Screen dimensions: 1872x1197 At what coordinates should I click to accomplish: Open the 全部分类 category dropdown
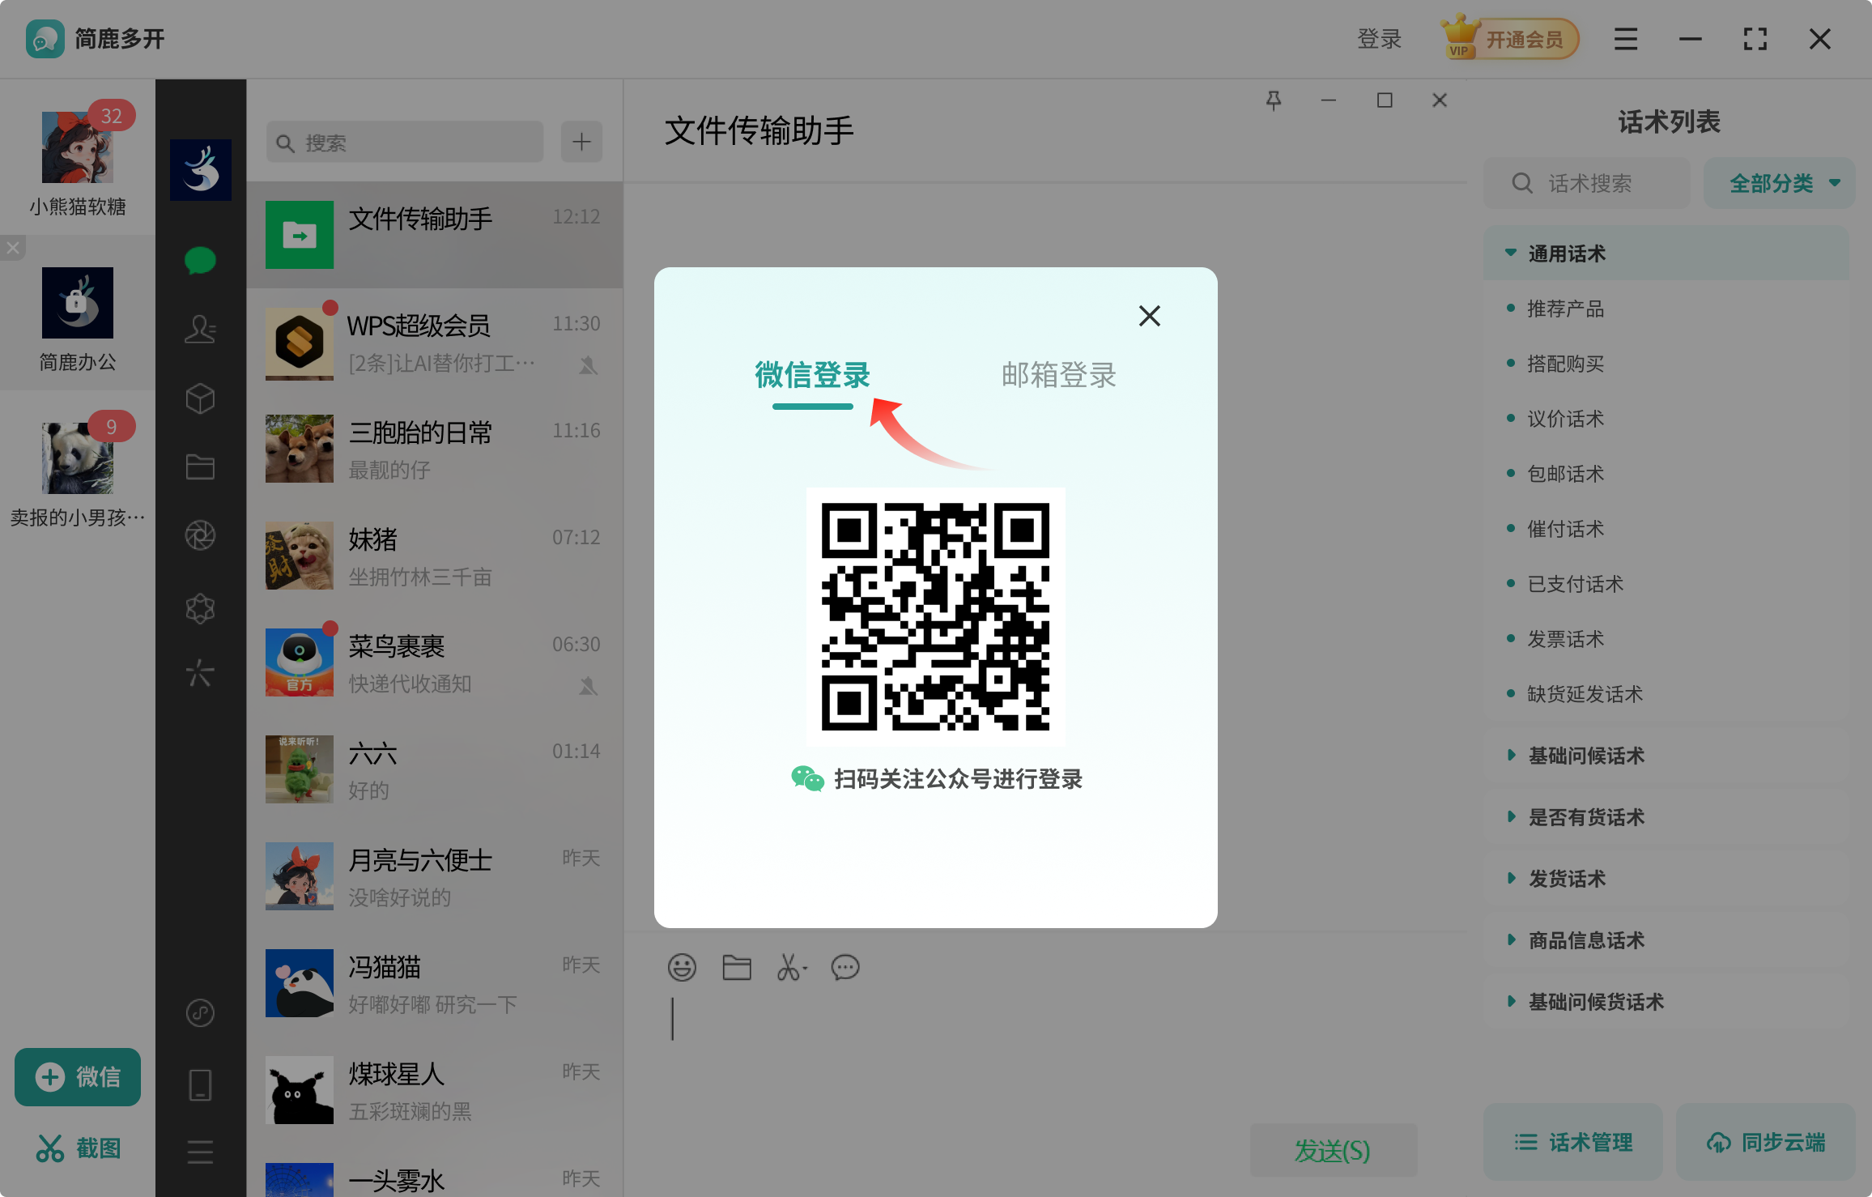click(x=1779, y=184)
